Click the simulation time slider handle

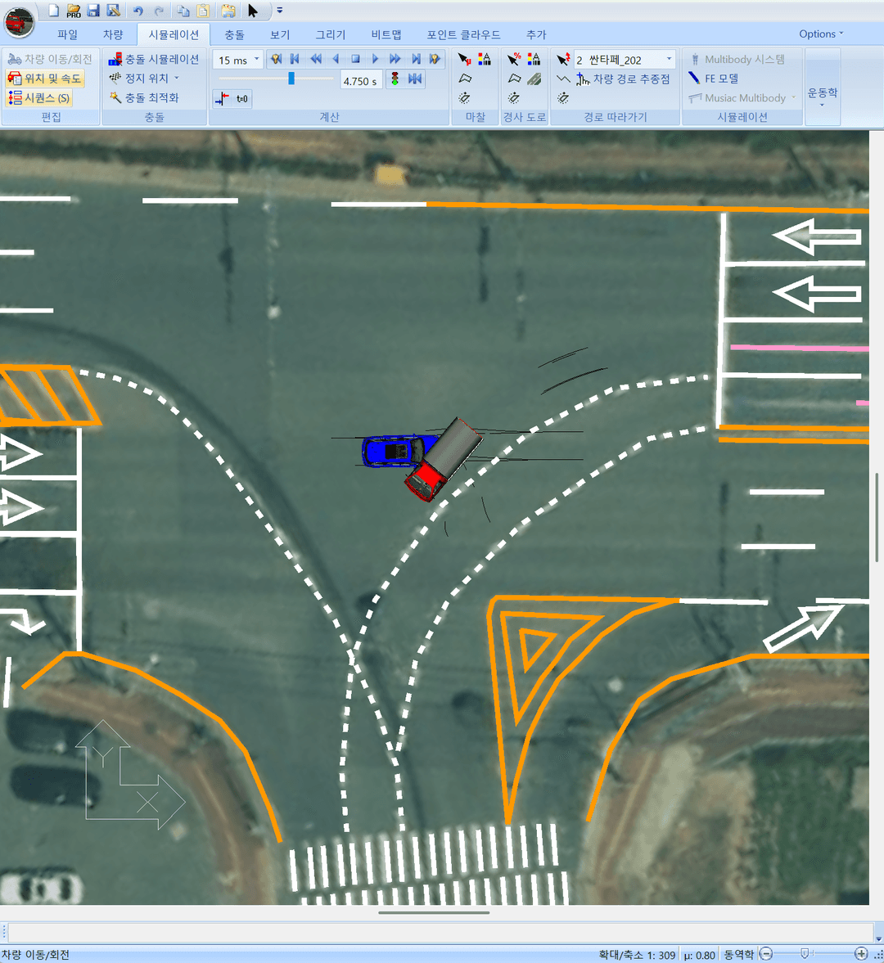pyautogui.click(x=291, y=79)
